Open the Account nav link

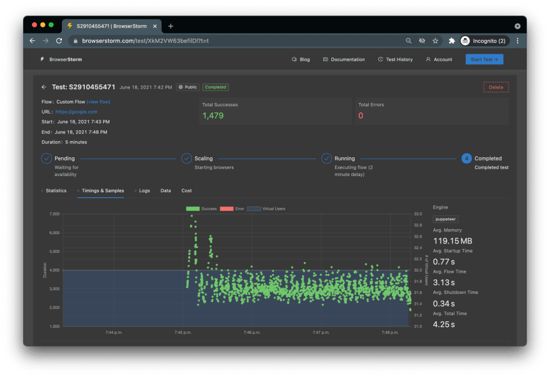[x=439, y=59]
